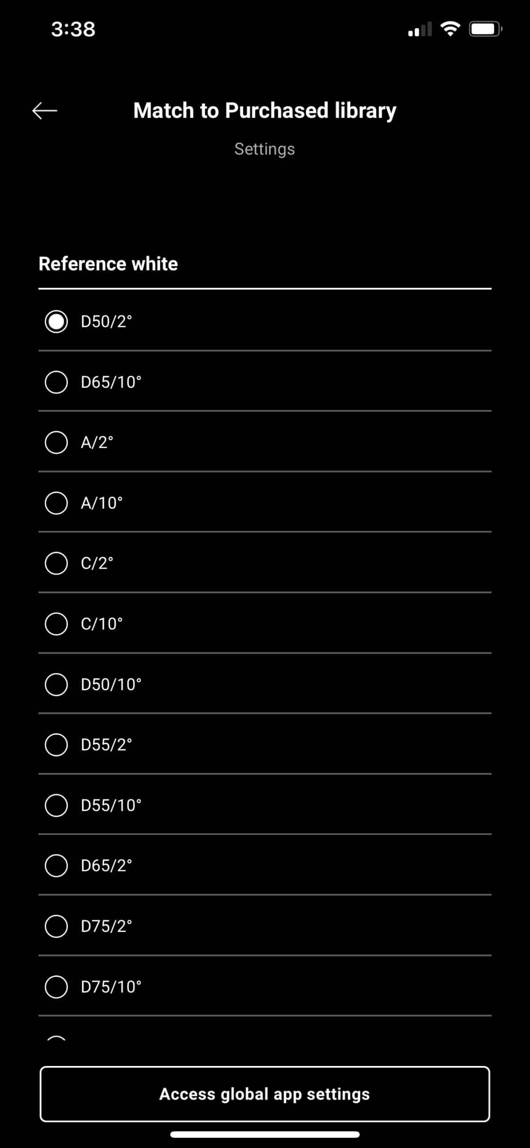
Task: Tap the back arrow icon
Action: tap(45, 110)
